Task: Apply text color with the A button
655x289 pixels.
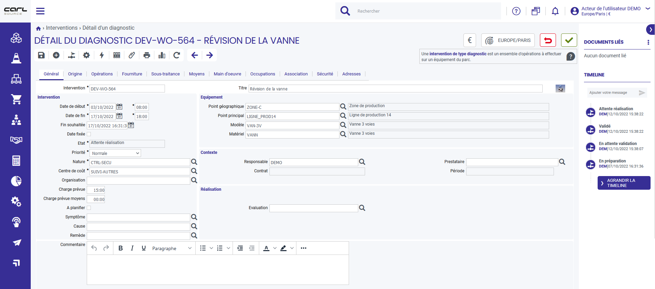Action: pos(266,248)
